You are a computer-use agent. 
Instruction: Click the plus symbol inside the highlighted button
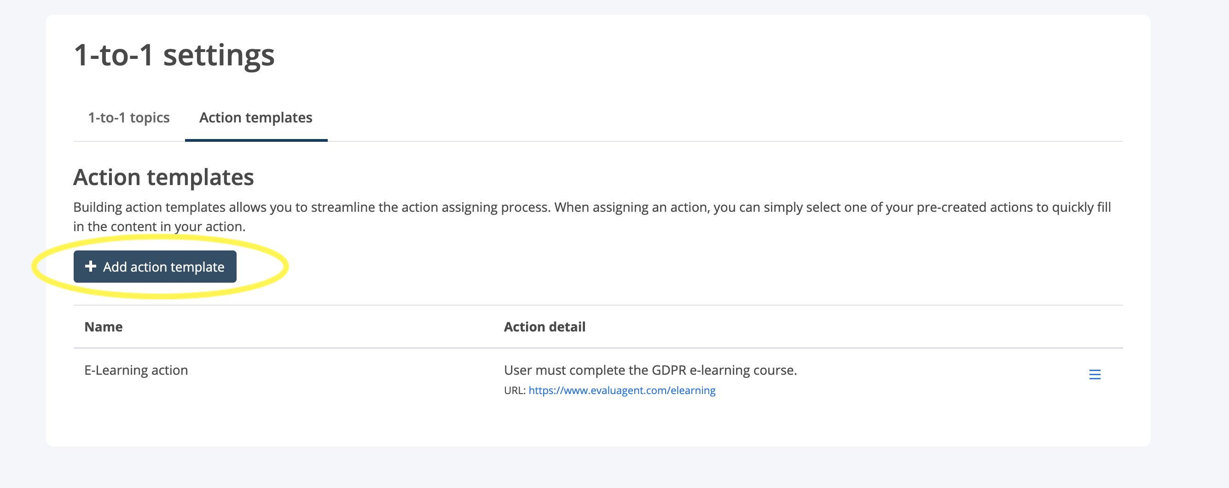point(91,267)
